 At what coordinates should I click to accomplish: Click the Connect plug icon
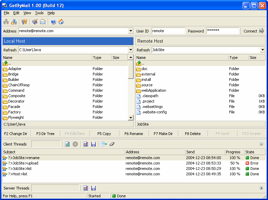coord(262,31)
